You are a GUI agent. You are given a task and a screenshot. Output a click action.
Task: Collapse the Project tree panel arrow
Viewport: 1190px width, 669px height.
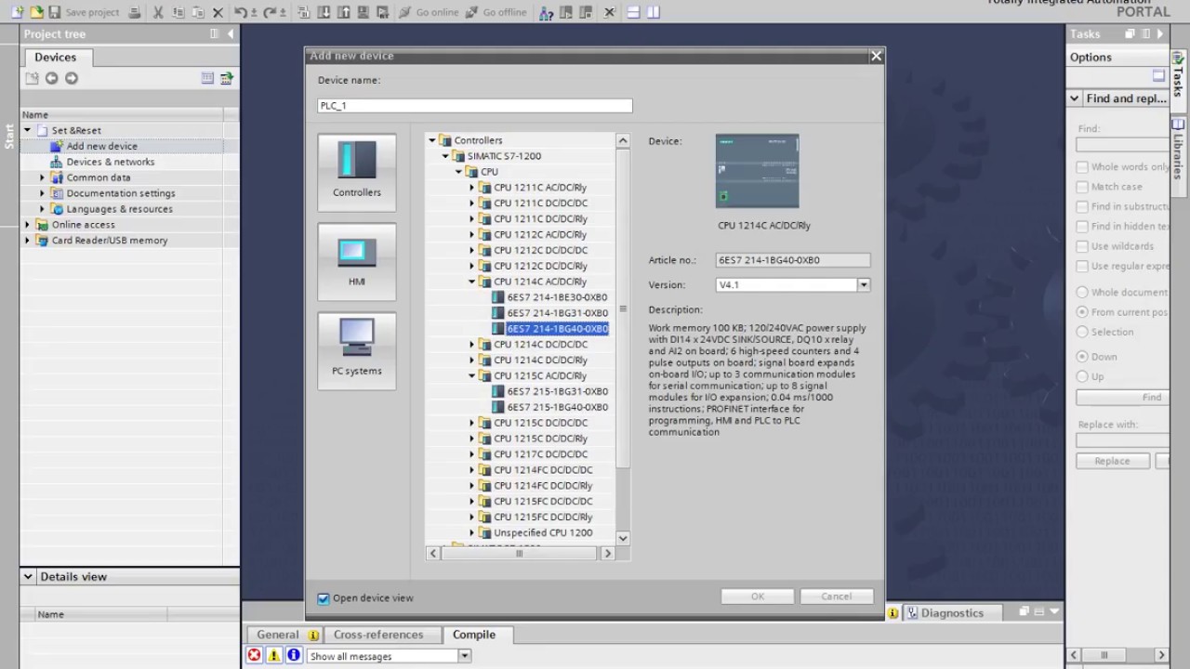point(231,33)
